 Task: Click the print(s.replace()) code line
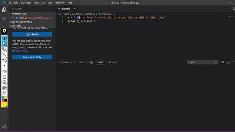click(x=82, y=21)
